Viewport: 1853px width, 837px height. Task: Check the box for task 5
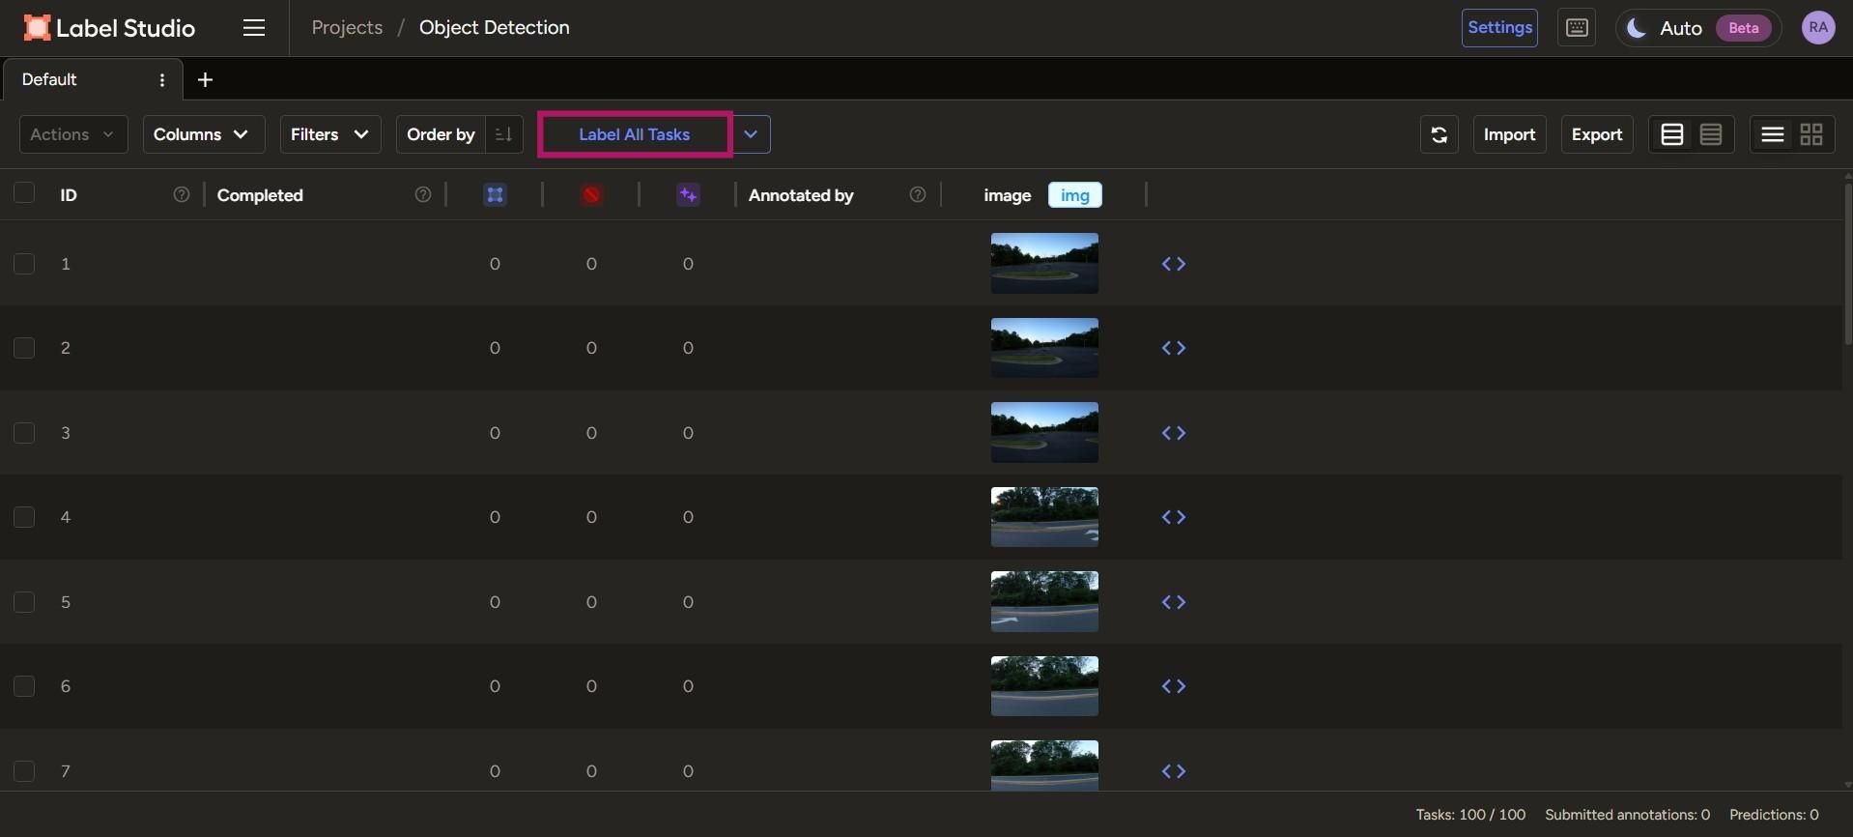point(24,602)
